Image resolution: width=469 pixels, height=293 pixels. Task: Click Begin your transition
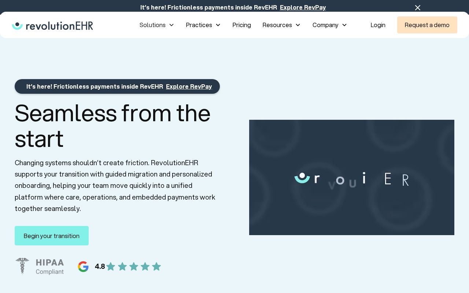(x=51, y=236)
